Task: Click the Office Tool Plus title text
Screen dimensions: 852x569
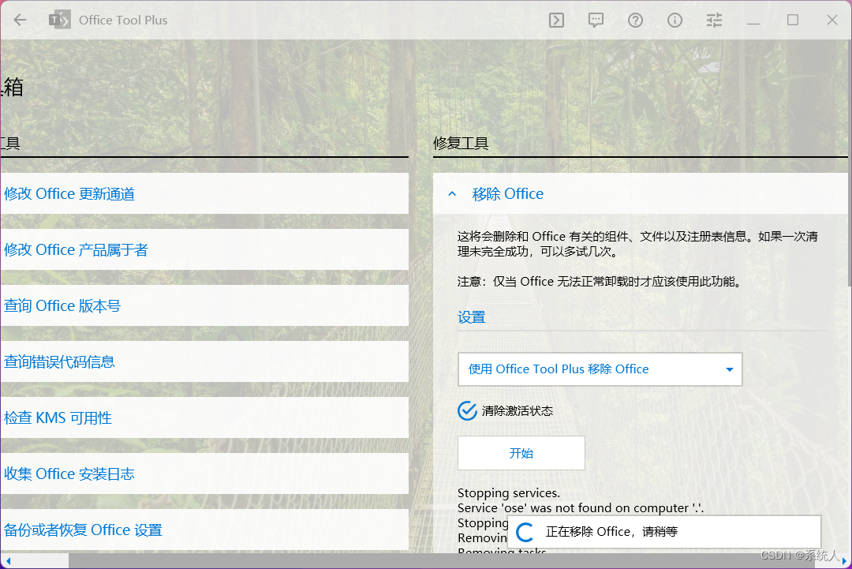Action: click(123, 20)
